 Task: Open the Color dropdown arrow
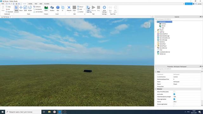74,12
